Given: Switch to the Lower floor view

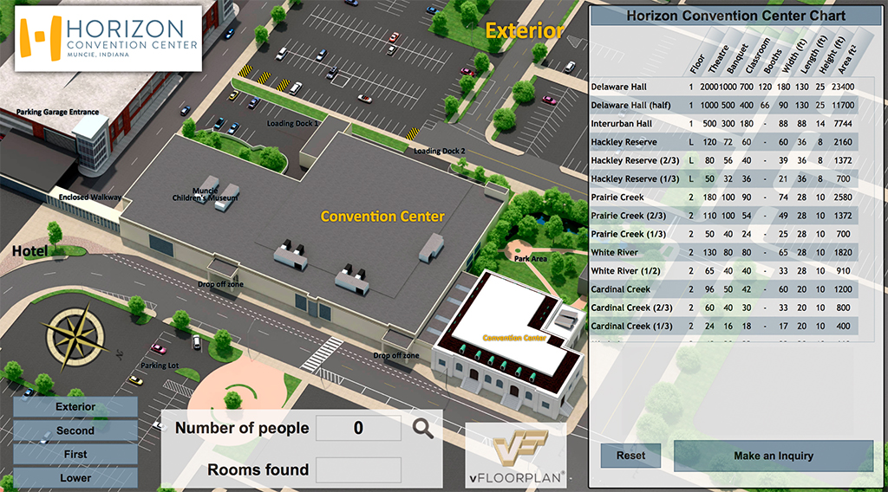Looking at the screenshot, I should (75, 478).
